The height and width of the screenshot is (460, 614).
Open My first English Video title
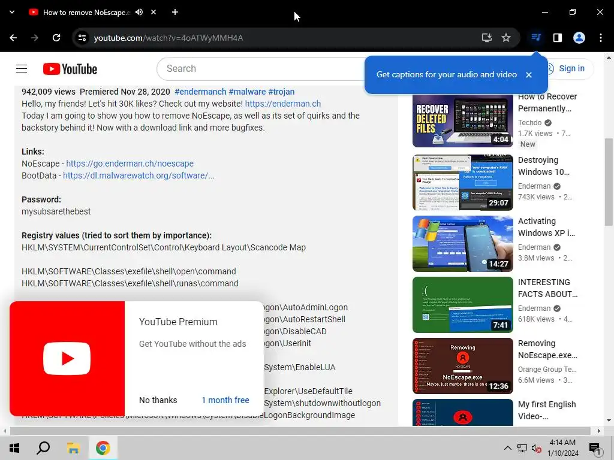click(547, 410)
